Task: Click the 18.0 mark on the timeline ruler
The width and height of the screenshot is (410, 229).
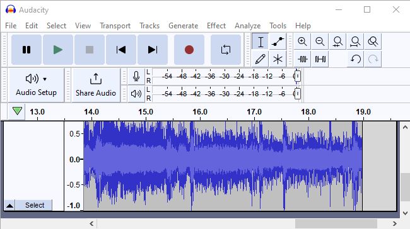Action: (x=308, y=112)
